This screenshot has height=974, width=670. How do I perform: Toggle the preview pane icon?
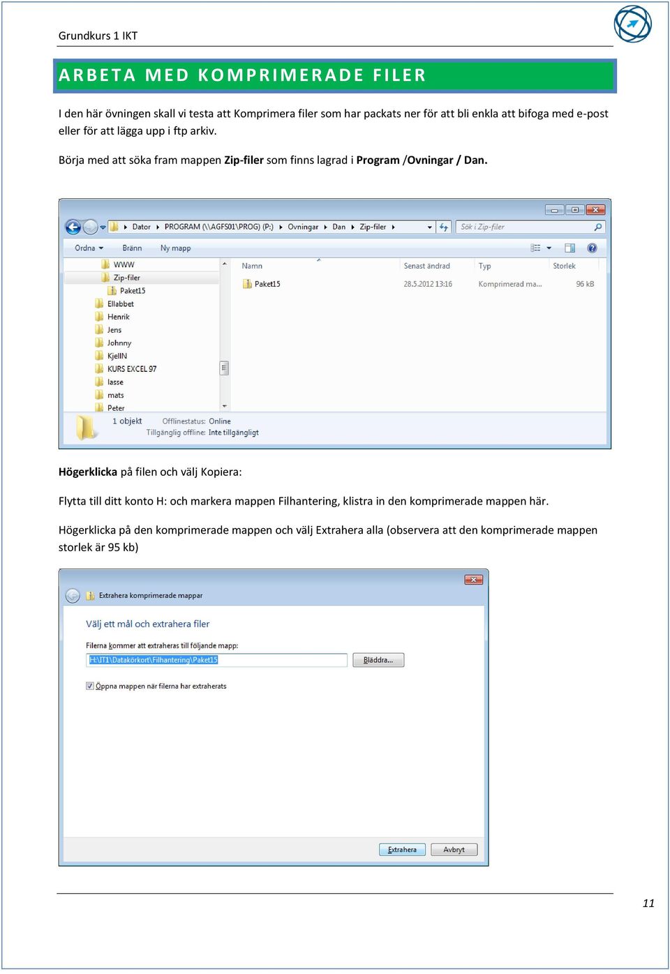(x=570, y=248)
